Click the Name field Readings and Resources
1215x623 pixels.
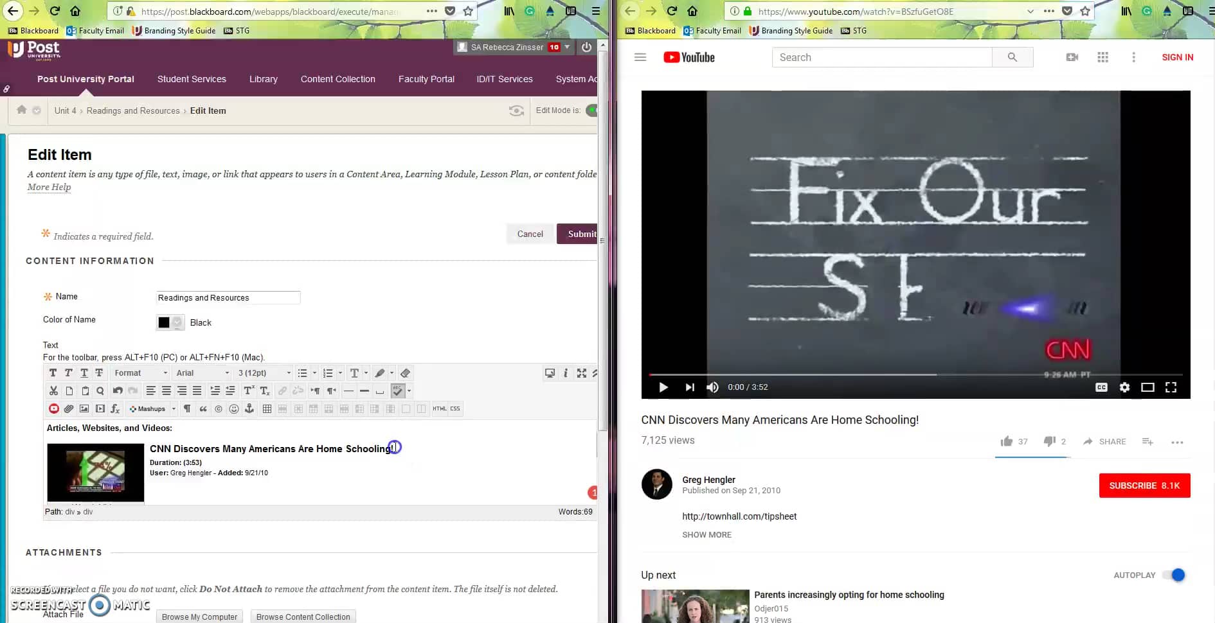click(x=228, y=297)
